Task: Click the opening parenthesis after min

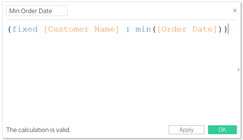Action: (154, 29)
